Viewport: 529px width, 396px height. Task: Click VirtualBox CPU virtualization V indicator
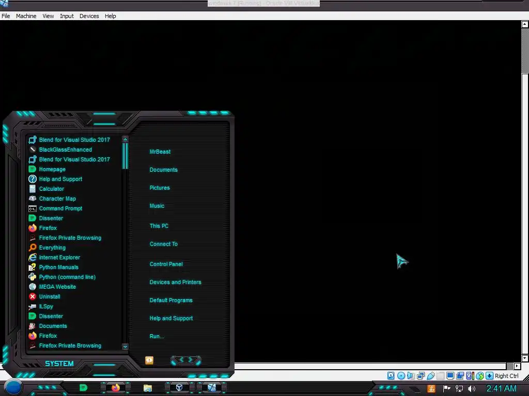tap(470, 376)
